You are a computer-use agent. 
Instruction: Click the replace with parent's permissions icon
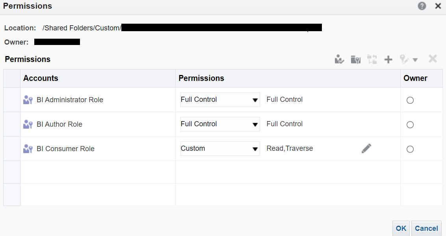point(372,59)
